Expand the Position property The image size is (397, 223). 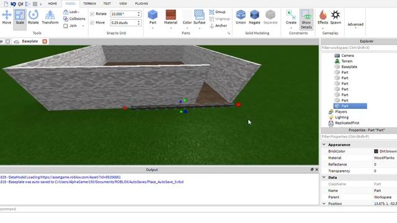tap(324, 204)
